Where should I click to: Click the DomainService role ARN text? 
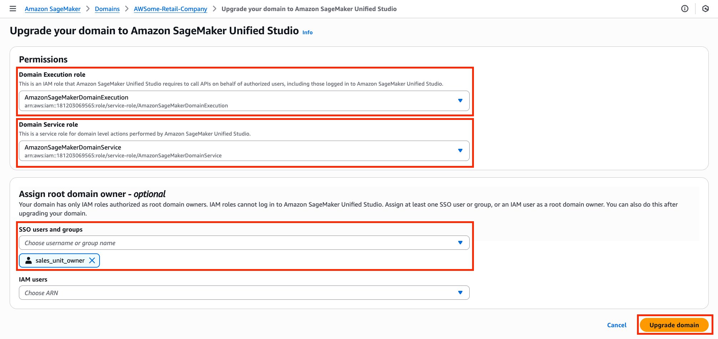click(123, 156)
